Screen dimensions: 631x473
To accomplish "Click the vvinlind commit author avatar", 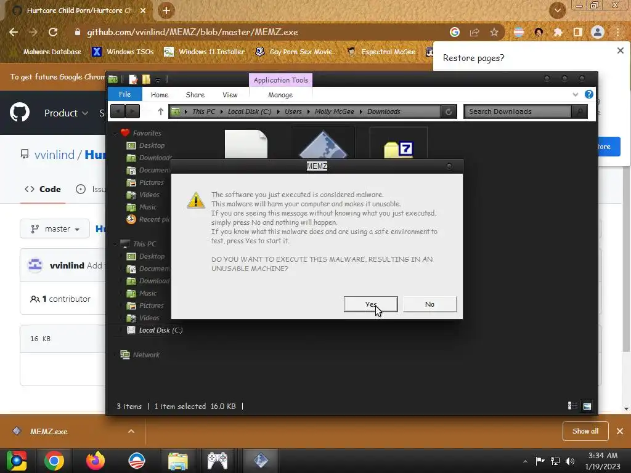I will (x=35, y=265).
